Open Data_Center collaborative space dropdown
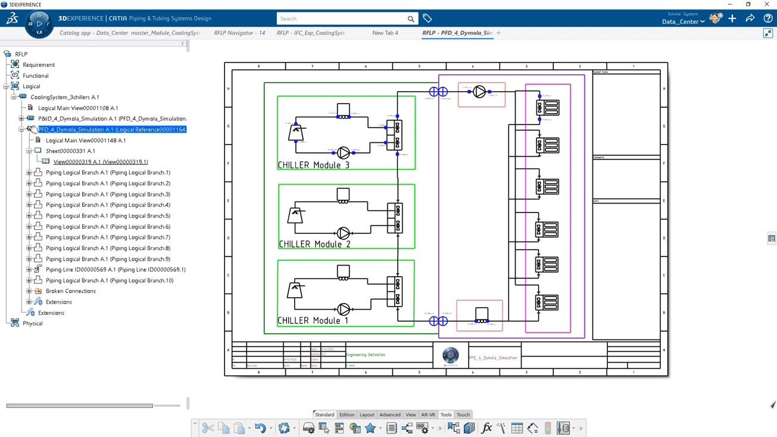The width and height of the screenshot is (777, 437). [x=684, y=22]
